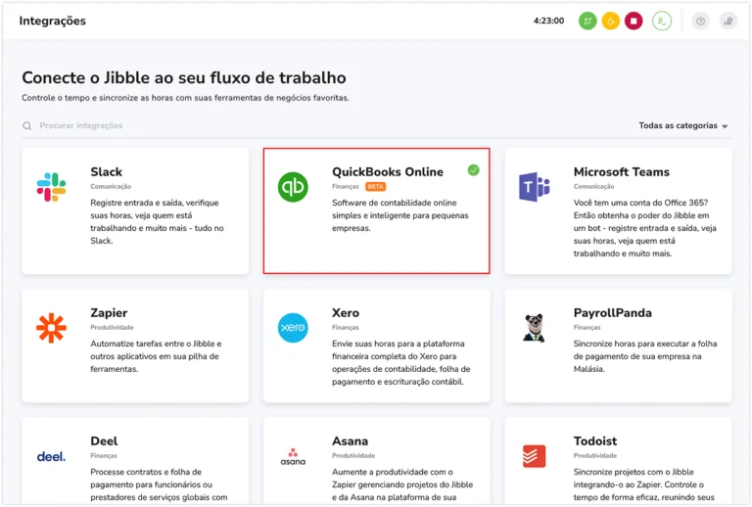This screenshot has height=507, width=752.
Task: Click Produtividade label under Zapier
Action: pyautogui.click(x=113, y=327)
